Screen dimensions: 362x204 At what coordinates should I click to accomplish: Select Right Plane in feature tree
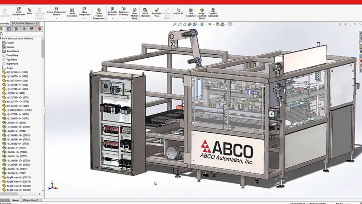pyautogui.click(x=10, y=64)
